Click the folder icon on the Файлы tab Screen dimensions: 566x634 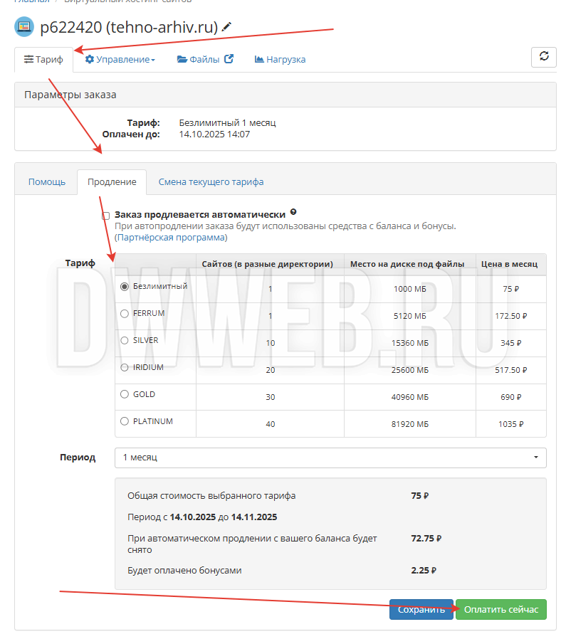pos(182,60)
